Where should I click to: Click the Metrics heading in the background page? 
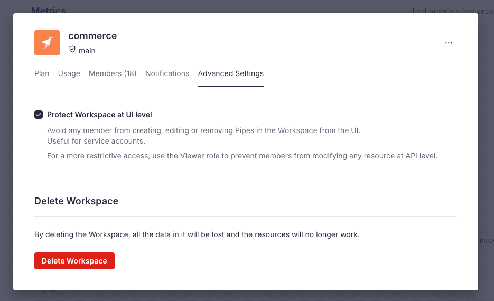tap(49, 10)
